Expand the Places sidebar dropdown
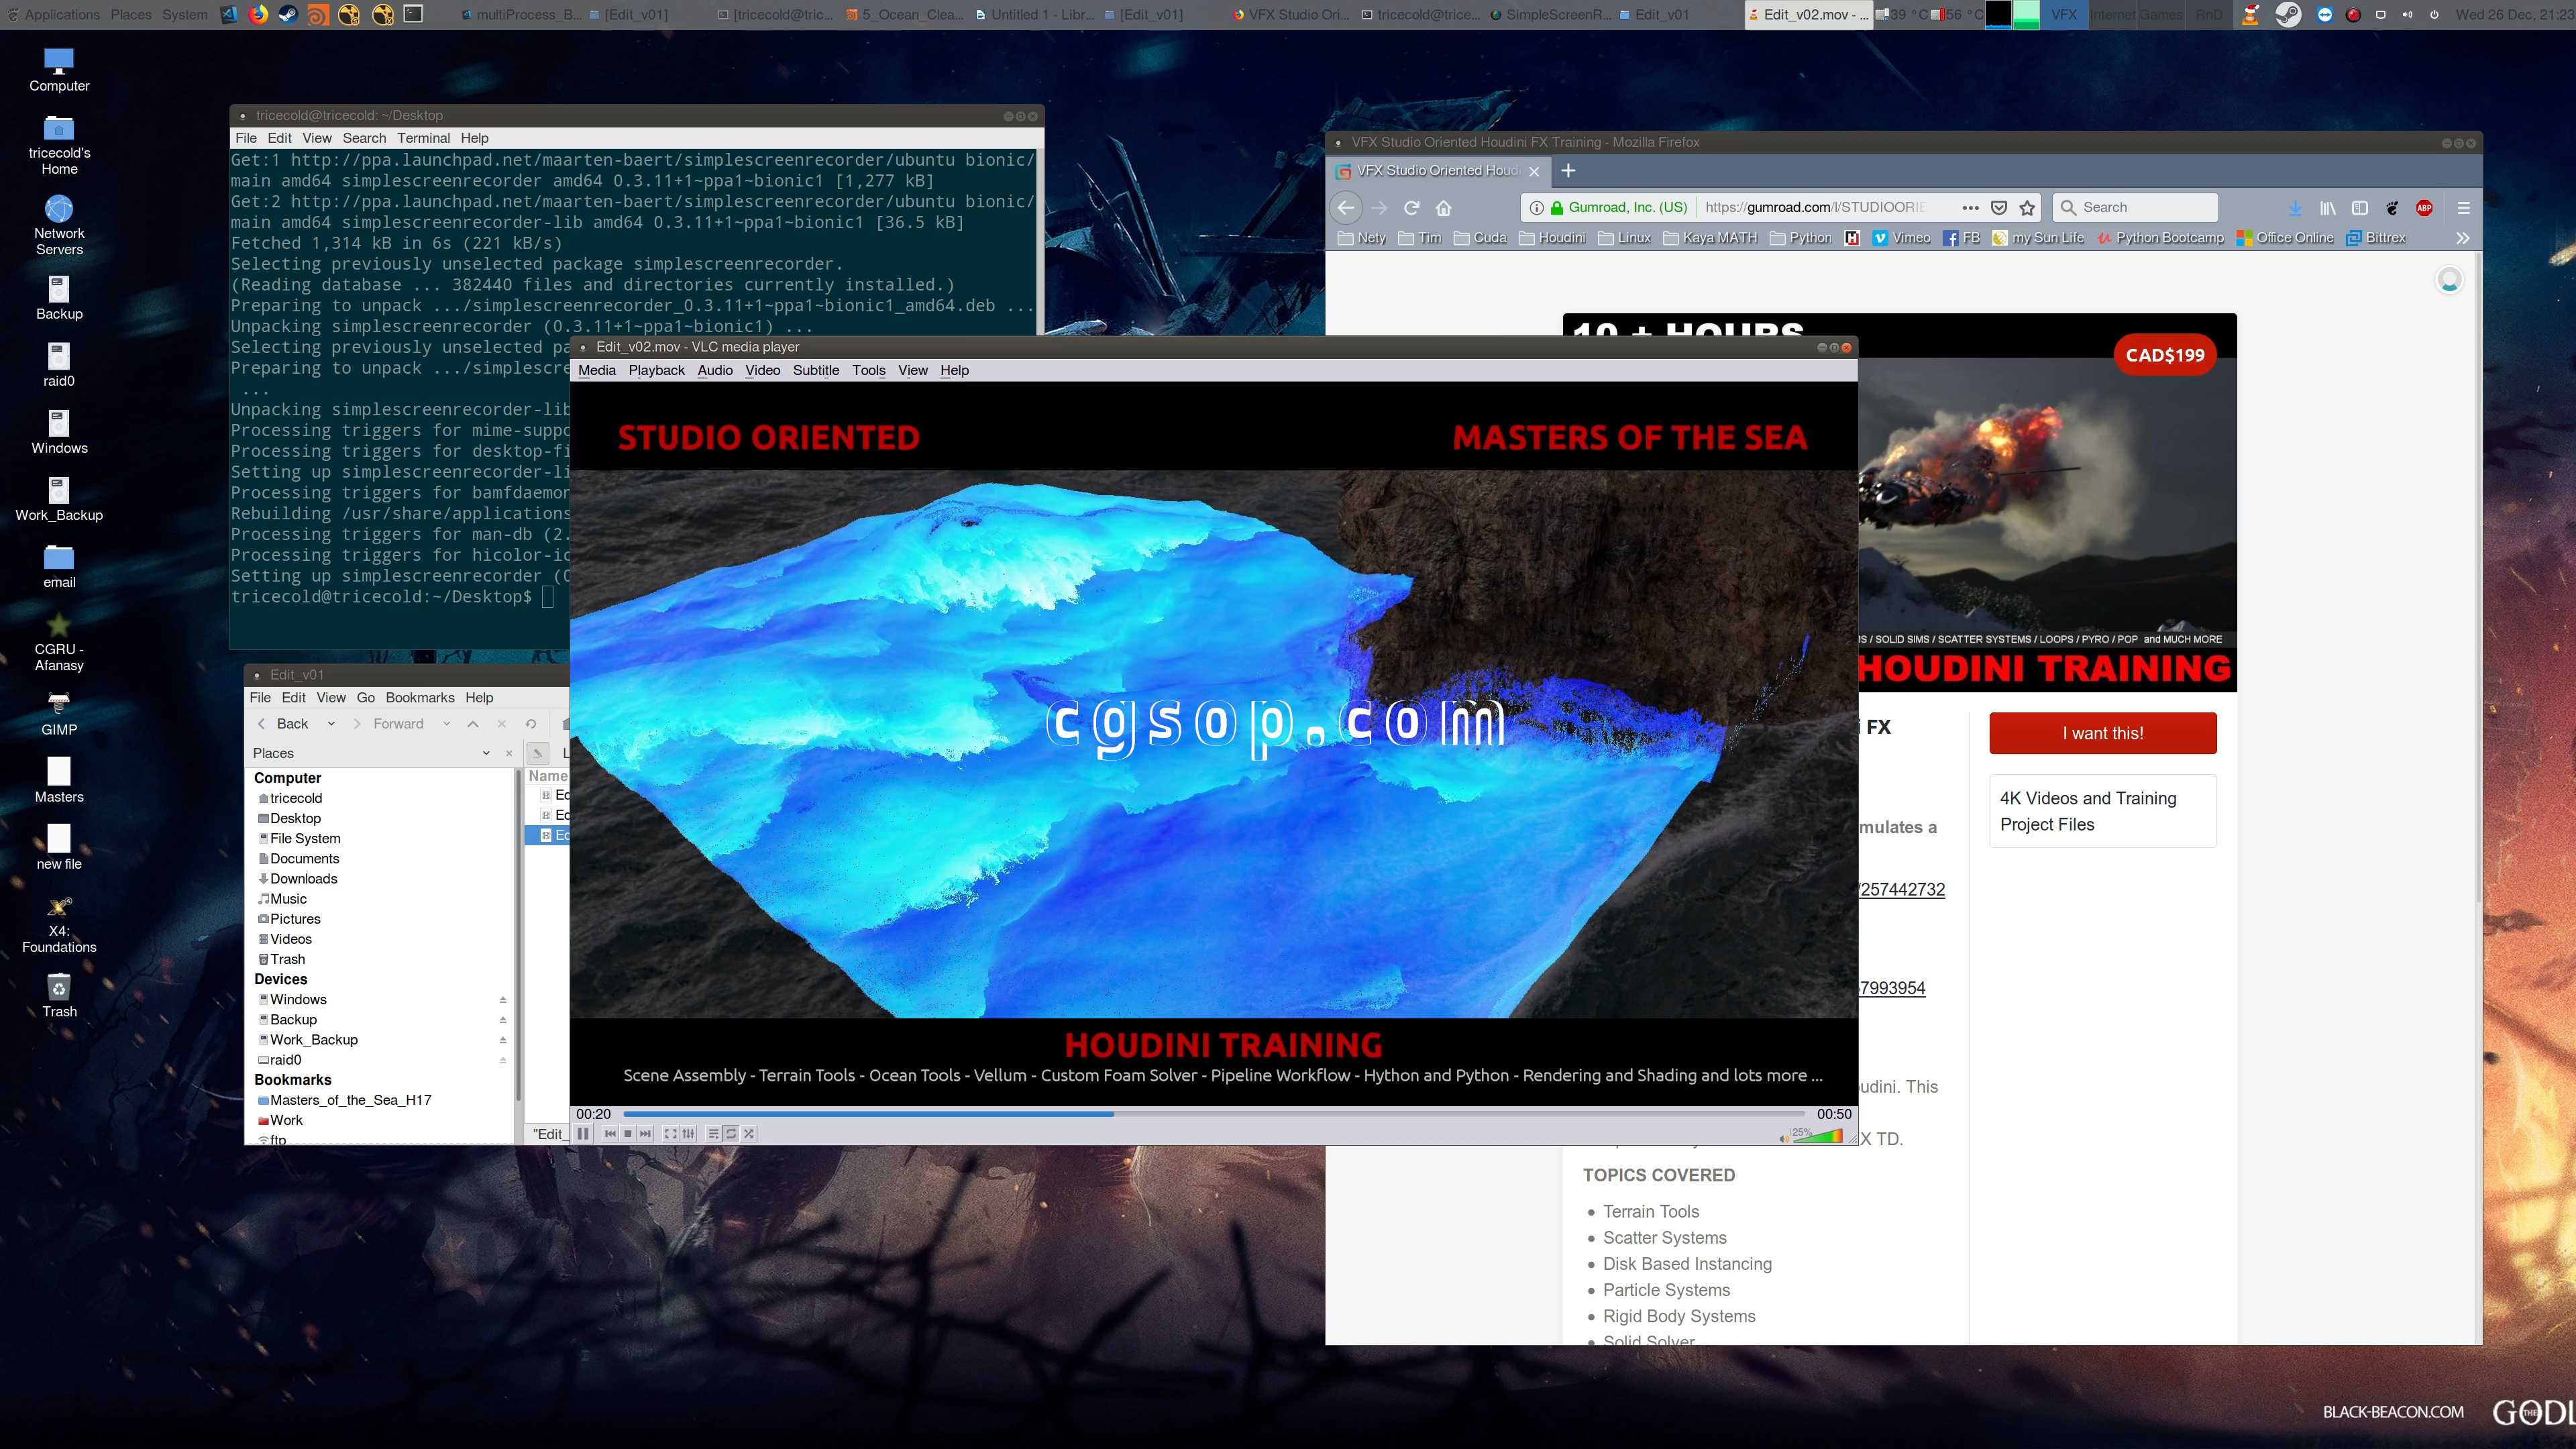The width and height of the screenshot is (2576, 1449). tap(486, 753)
